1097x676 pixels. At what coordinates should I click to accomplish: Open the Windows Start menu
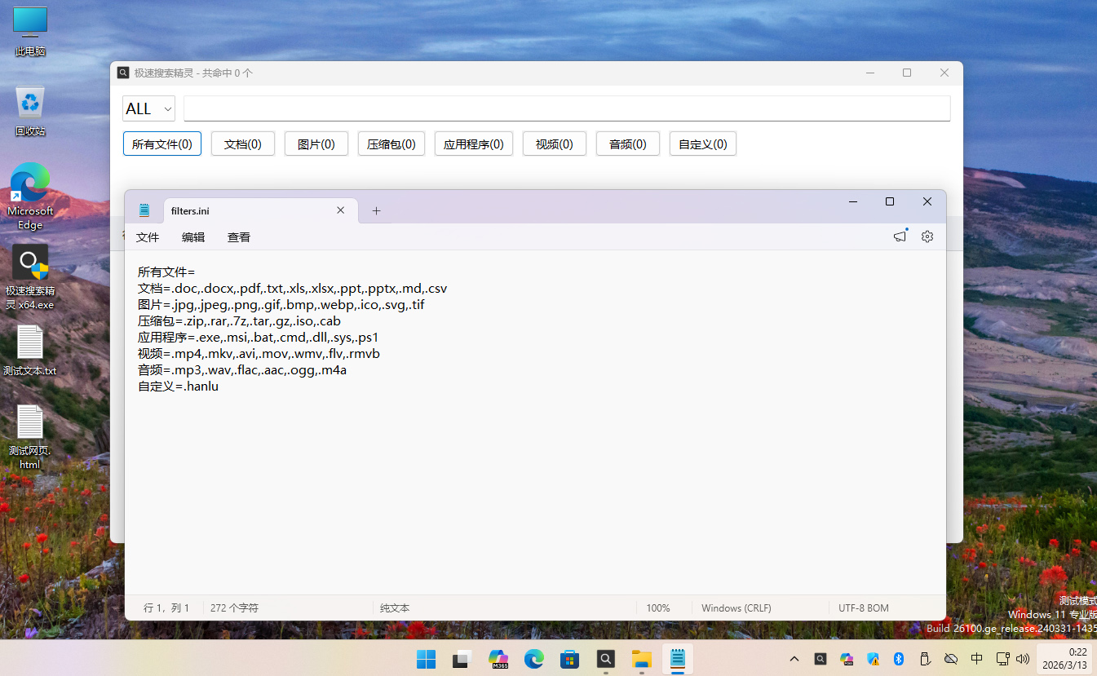point(426,659)
